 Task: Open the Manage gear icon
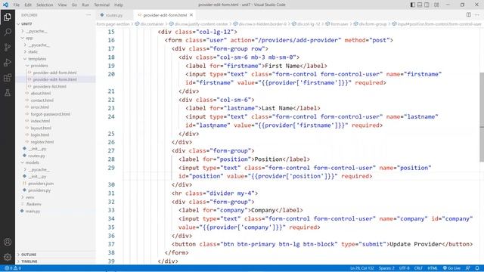pyautogui.click(x=8, y=257)
